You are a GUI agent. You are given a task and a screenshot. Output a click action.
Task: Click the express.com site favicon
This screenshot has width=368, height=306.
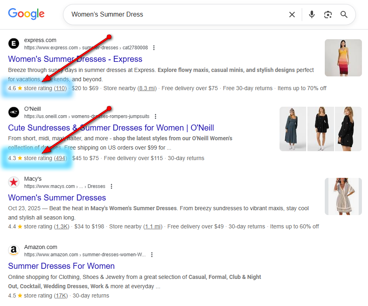pyautogui.click(x=13, y=43)
